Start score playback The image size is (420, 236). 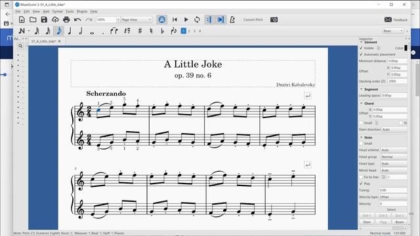coord(186,20)
